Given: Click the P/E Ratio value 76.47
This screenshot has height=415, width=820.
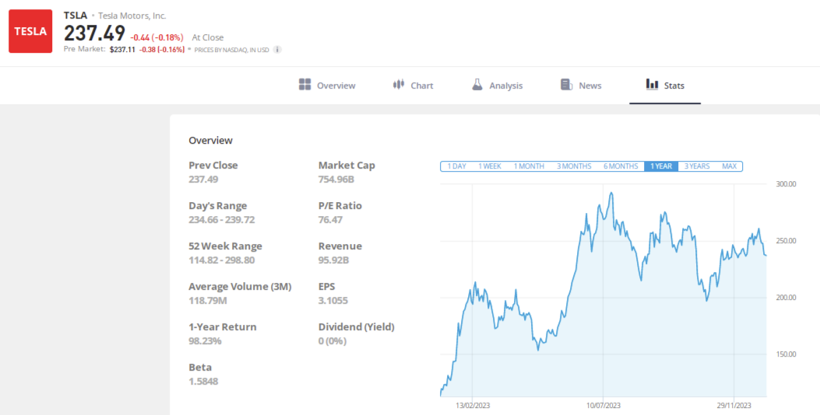Looking at the screenshot, I should click(330, 220).
